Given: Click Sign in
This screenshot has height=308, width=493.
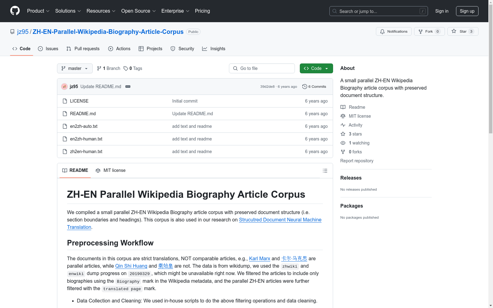Looking at the screenshot, I should pos(442,11).
